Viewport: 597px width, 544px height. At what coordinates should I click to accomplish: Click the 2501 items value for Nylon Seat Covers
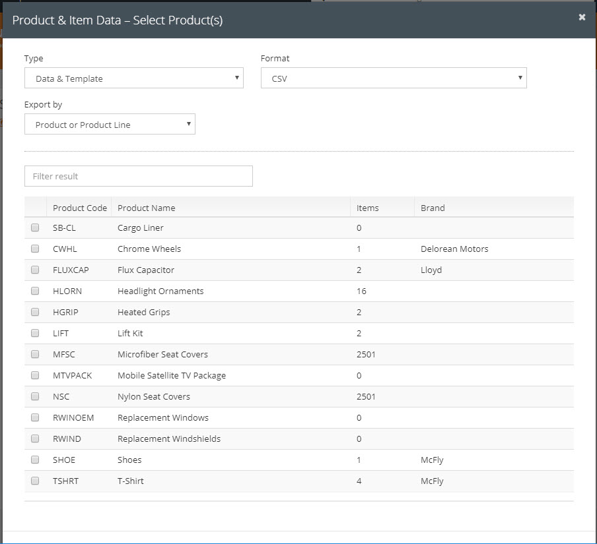pyautogui.click(x=366, y=396)
